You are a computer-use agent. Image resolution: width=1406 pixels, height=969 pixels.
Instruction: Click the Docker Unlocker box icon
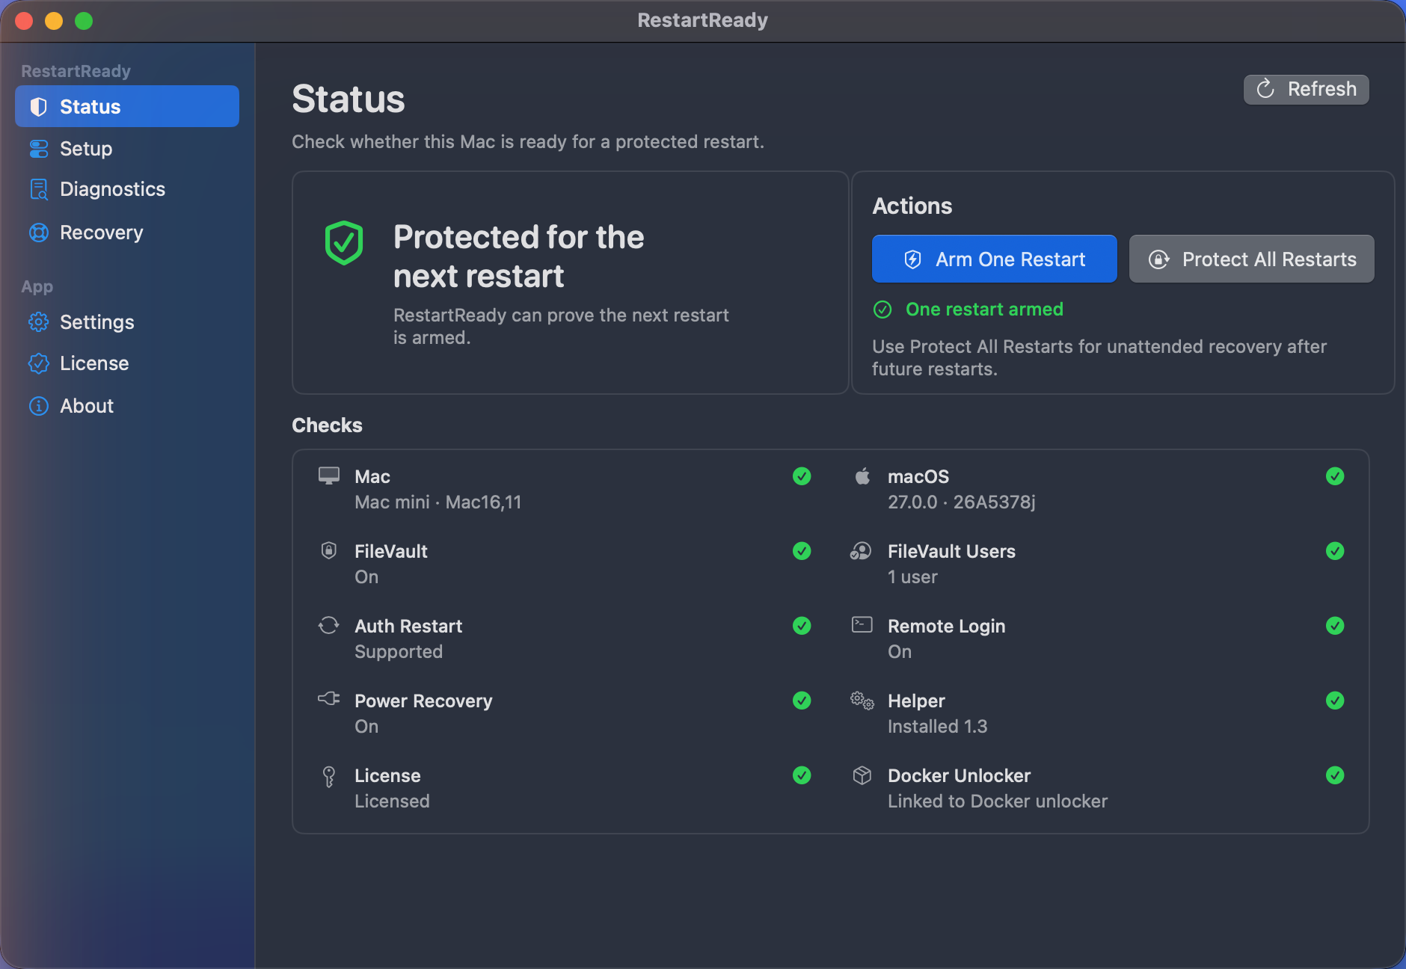pyautogui.click(x=862, y=775)
